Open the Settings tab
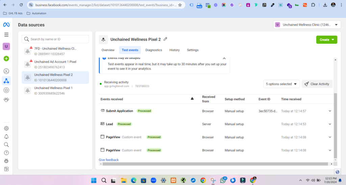 [x=193, y=50]
